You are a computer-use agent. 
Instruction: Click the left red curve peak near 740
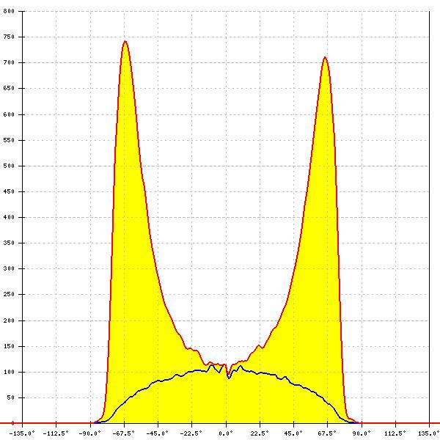pos(125,42)
